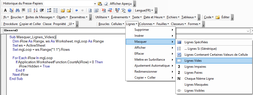The image size is (253, 95).
Task: Open the Boucles code dropdown menu
Action: (x=17, y=17)
